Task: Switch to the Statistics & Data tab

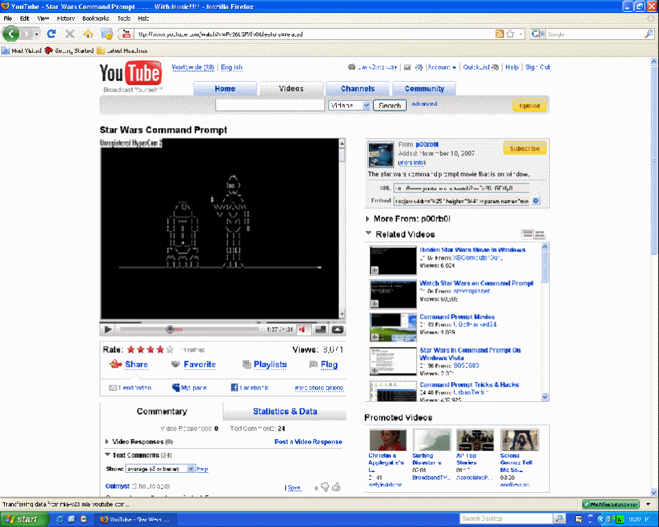Action: tap(284, 412)
